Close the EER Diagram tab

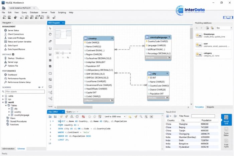(63, 23)
